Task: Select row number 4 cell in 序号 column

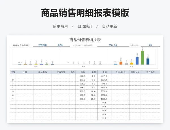Action: click(x=13, y=88)
